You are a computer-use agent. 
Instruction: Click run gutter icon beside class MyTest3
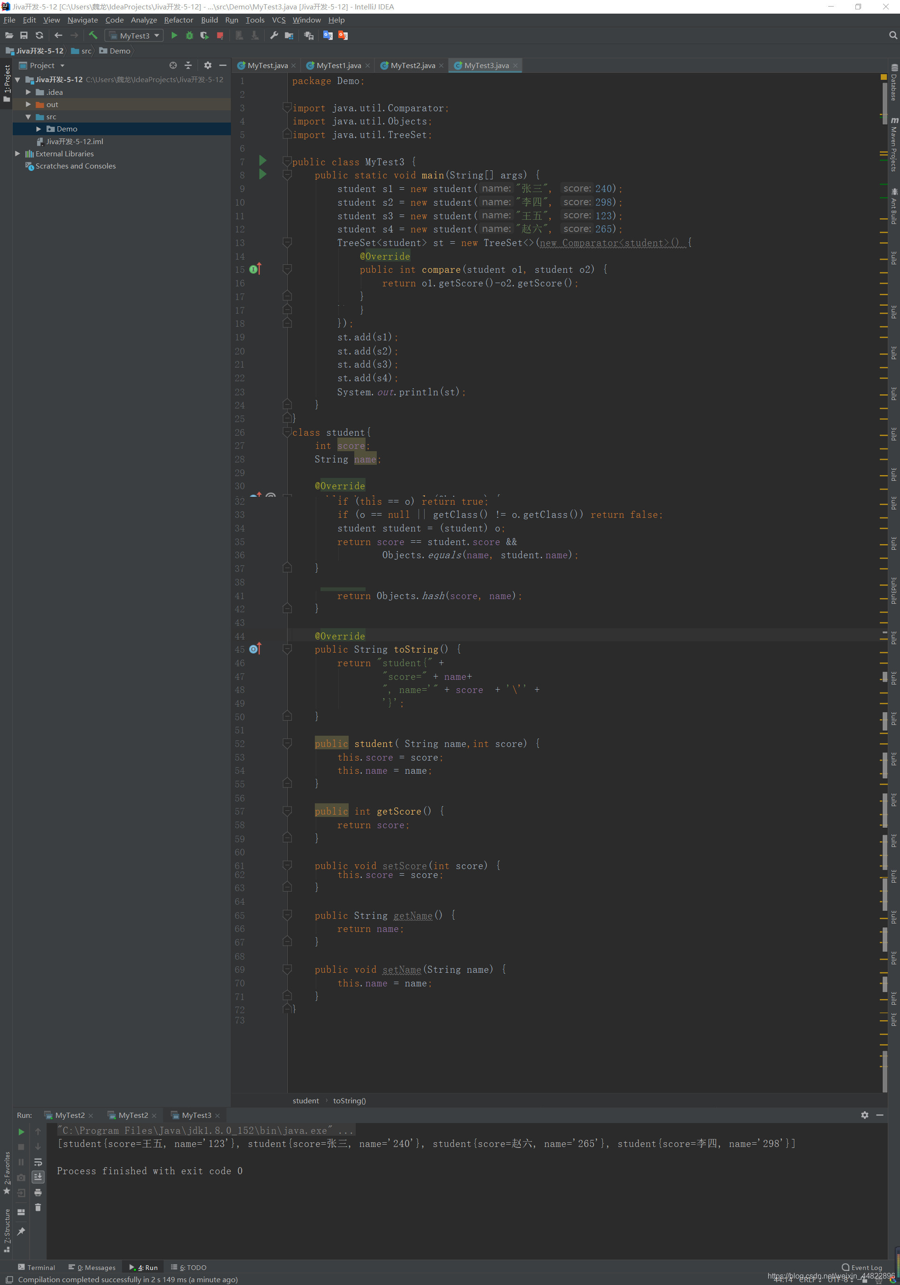coord(263,161)
